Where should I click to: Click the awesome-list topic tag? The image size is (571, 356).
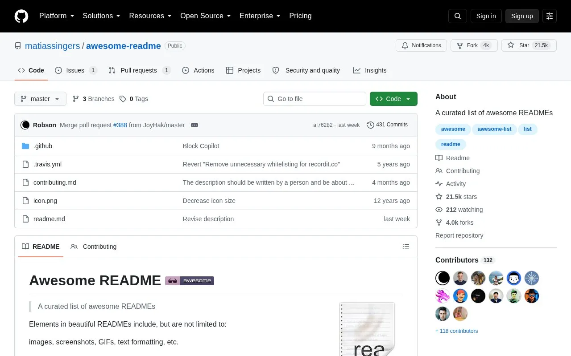tap(495, 129)
